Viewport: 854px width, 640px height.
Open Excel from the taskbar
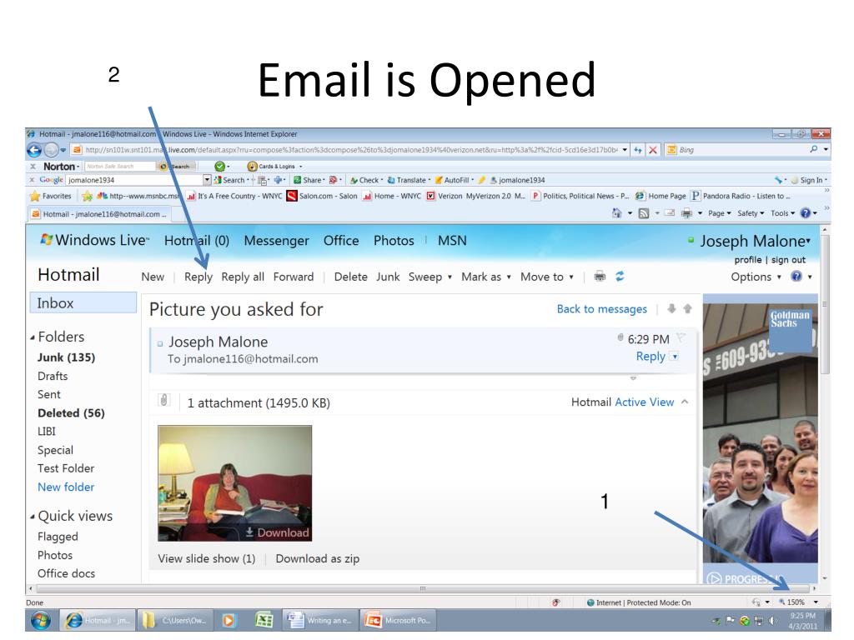[x=264, y=620]
